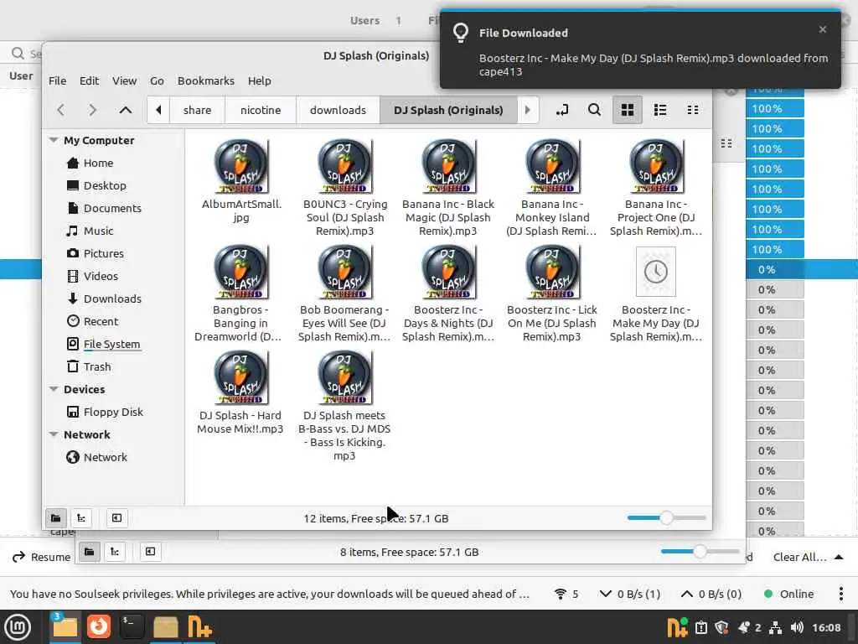Collapse the My Computer section
The width and height of the screenshot is (858, 644).
tap(54, 140)
